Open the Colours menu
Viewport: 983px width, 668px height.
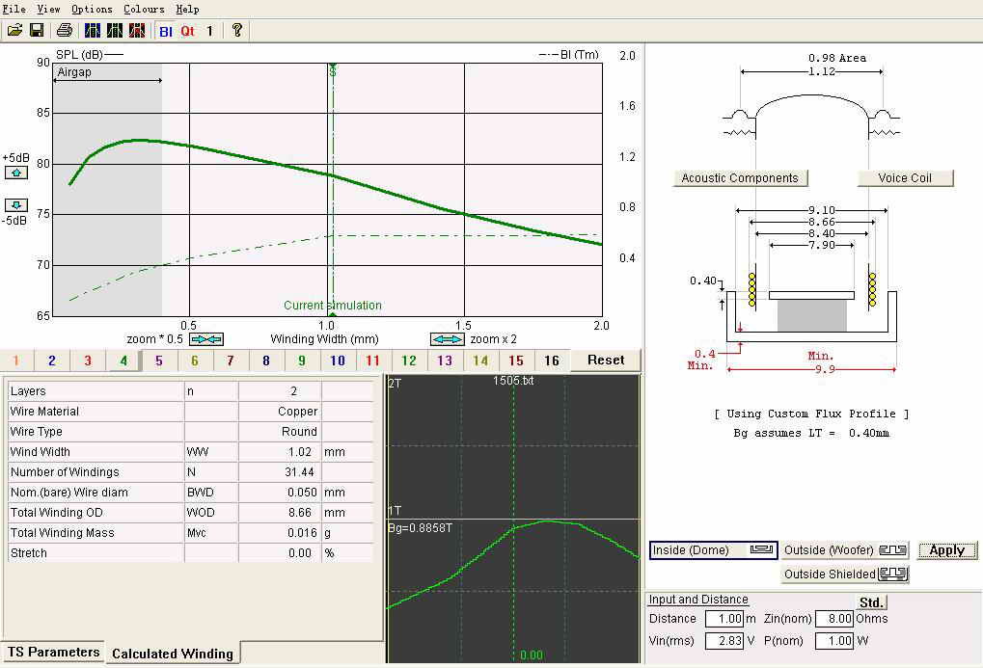[x=144, y=9]
